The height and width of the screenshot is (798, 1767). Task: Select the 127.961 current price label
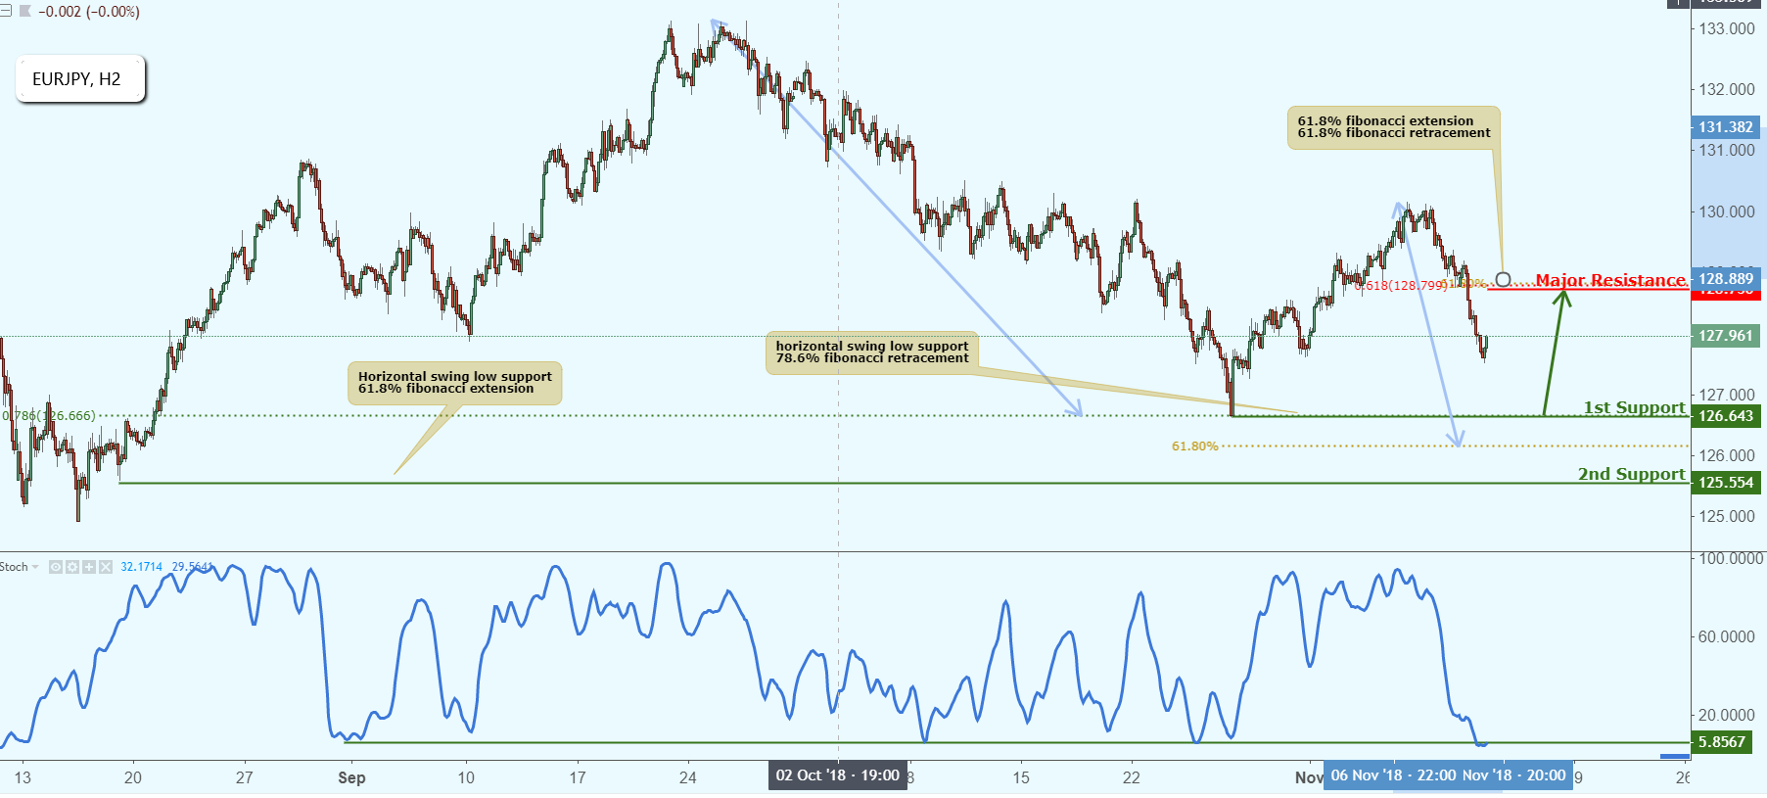(x=1726, y=336)
